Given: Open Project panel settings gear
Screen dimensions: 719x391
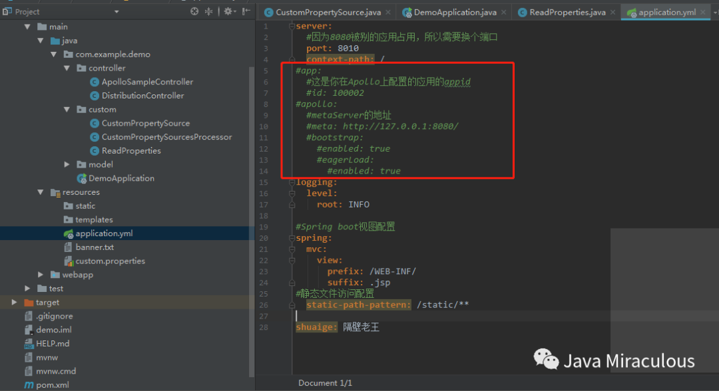Looking at the screenshot, I should pyautogui.click(x=228, y=11).
